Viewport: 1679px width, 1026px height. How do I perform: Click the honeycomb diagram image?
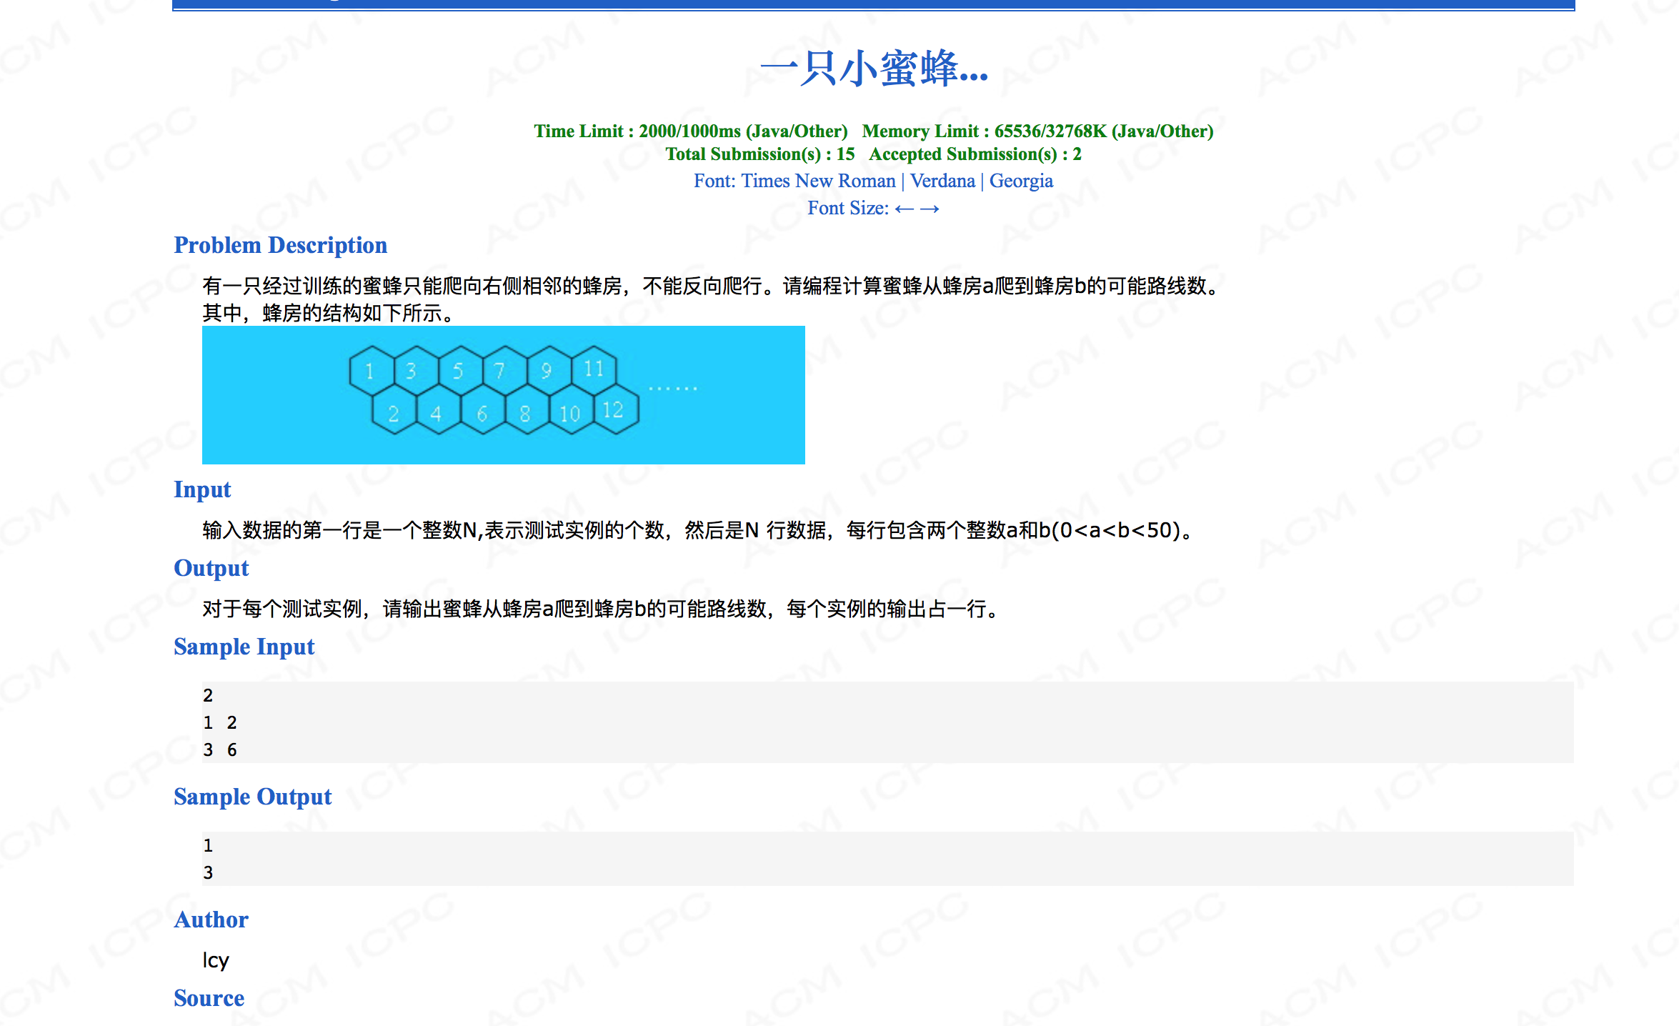coord(503,394)
